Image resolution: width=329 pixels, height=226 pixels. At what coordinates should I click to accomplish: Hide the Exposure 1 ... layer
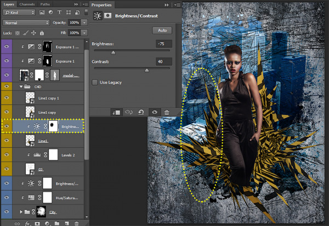point(7,47)
